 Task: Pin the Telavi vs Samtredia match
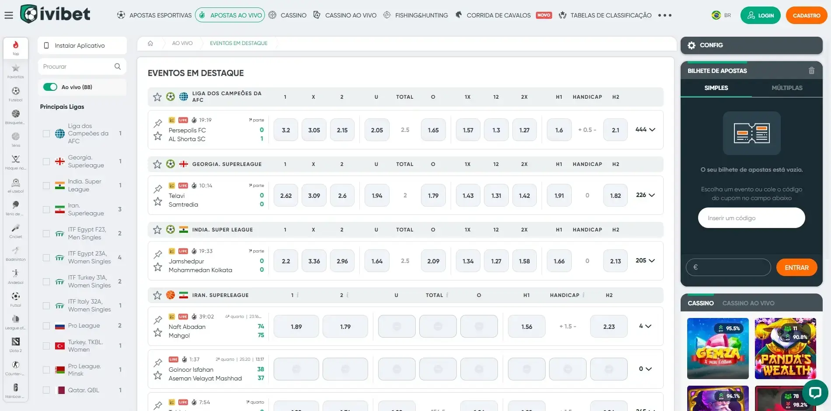coord(157,190)
